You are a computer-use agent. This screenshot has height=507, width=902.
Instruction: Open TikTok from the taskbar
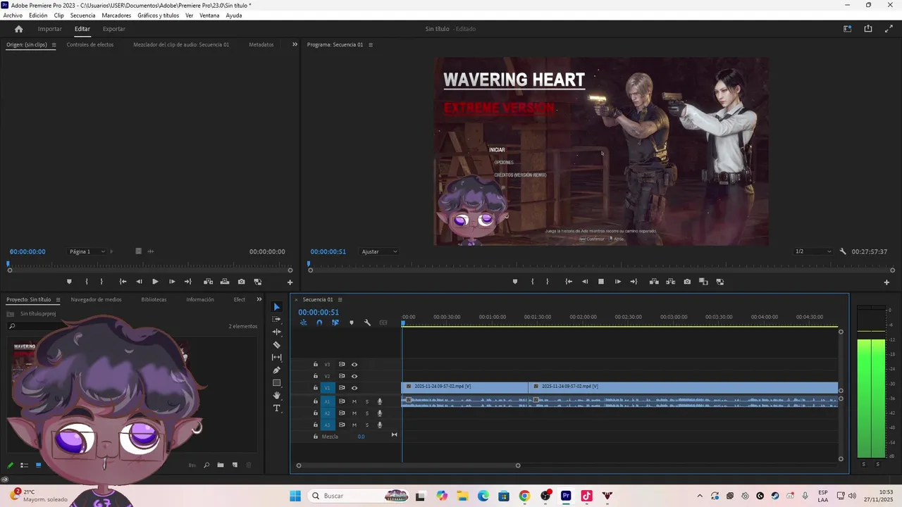[x=586, y=496]
